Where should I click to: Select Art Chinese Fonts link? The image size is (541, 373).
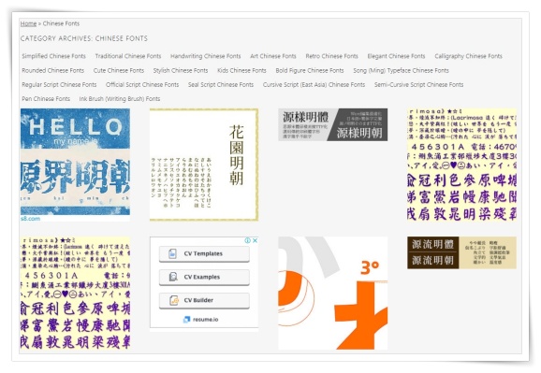point(273,56)
